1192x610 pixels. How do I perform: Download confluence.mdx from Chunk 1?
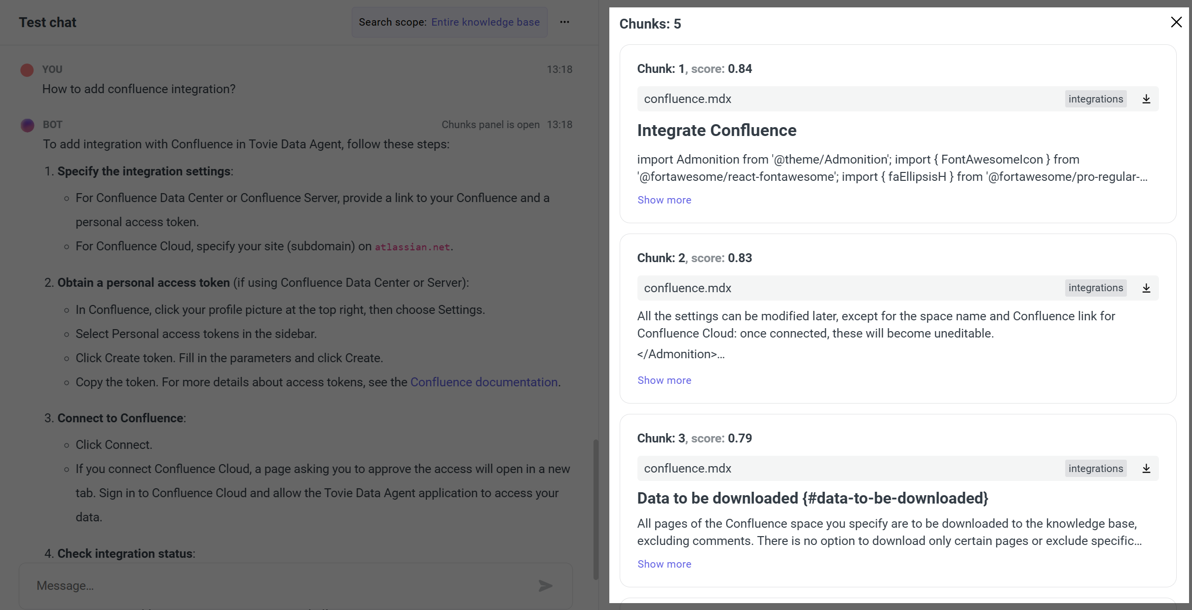tap(1146, 99)
